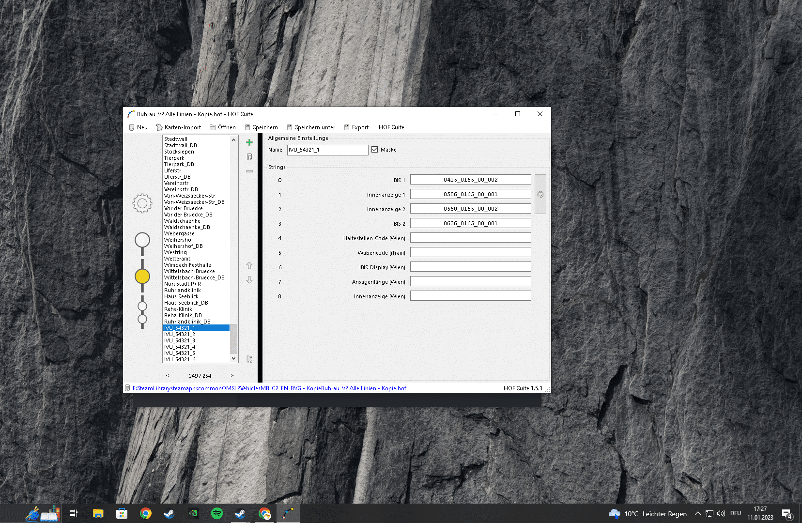Select IVU_54321_3 in the stop list
Image resolution: width=802 pixels, height=523 pixels.
(x=180, y=340)
